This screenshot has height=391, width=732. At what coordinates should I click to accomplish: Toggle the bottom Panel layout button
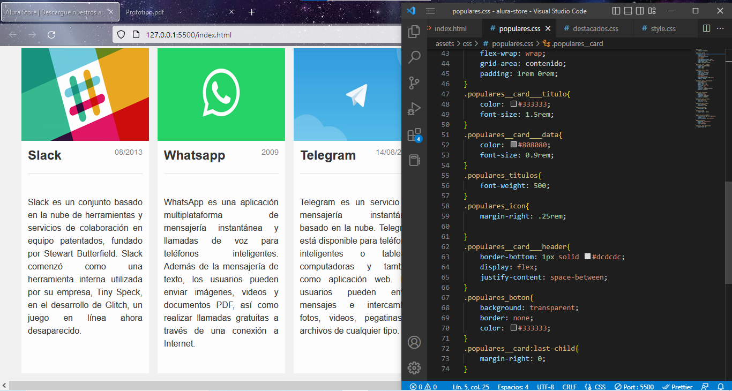pos(628,11)
